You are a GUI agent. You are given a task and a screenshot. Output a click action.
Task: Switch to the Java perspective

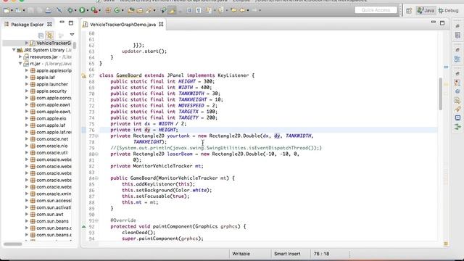(x=426, y=10)
